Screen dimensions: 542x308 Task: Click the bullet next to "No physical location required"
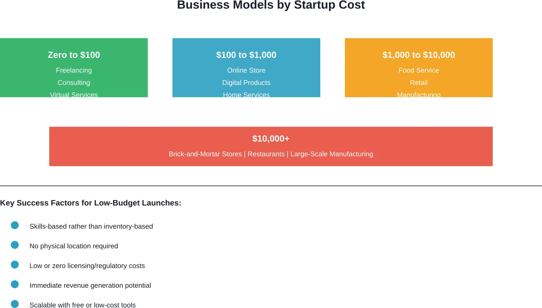point(15,245)
